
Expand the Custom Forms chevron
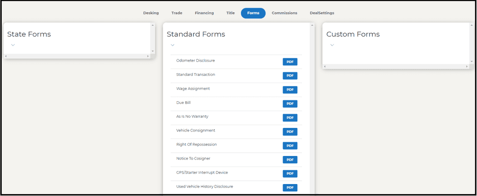pyautogui.click(x=332, y=45)
